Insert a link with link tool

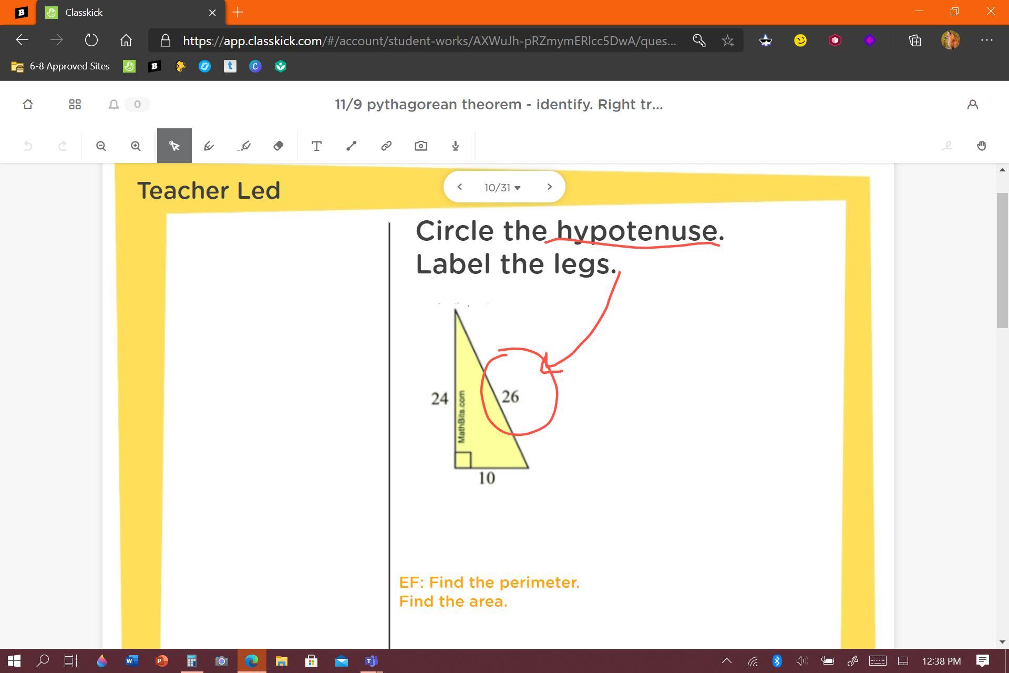(386, 146)
